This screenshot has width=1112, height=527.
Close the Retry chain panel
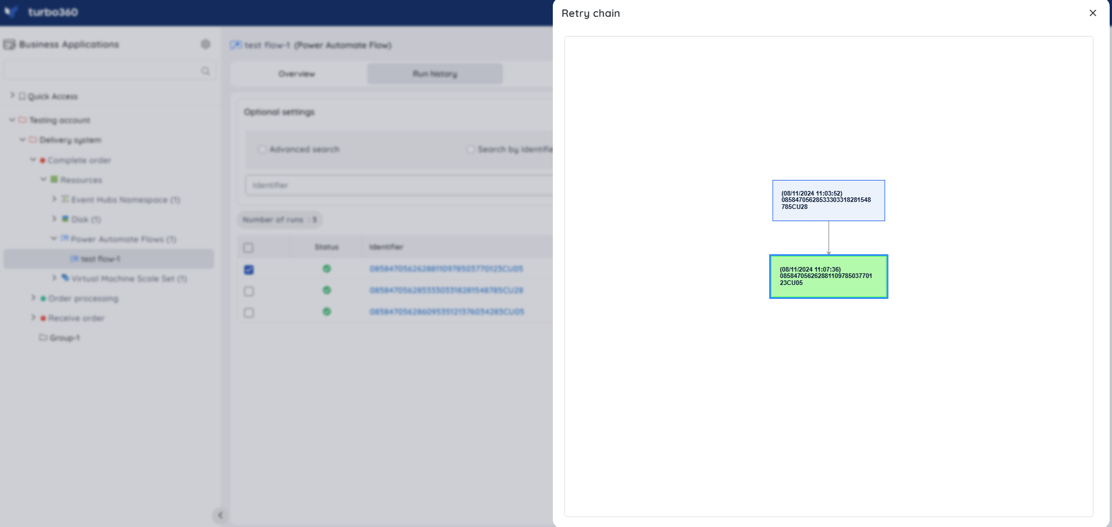(1093, 13)
